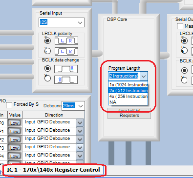
Task: Expand direction dropdown for fifth GPIO row
Action: 80,156
